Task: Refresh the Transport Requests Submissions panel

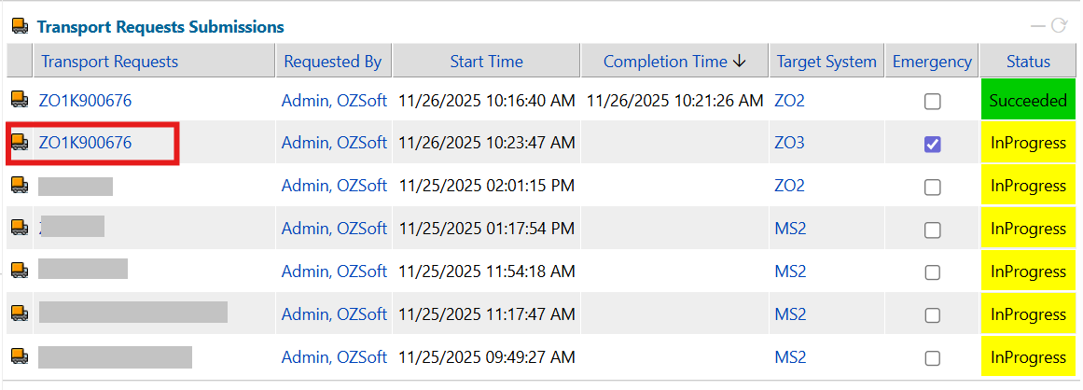Action: click(1059, 26)
